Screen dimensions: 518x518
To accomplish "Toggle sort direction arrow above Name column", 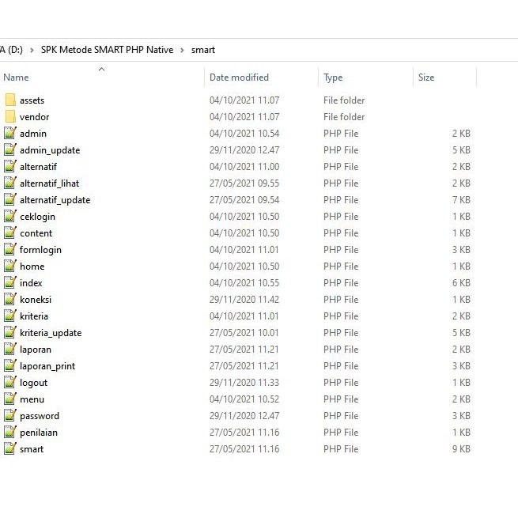I will coord(102,69).
